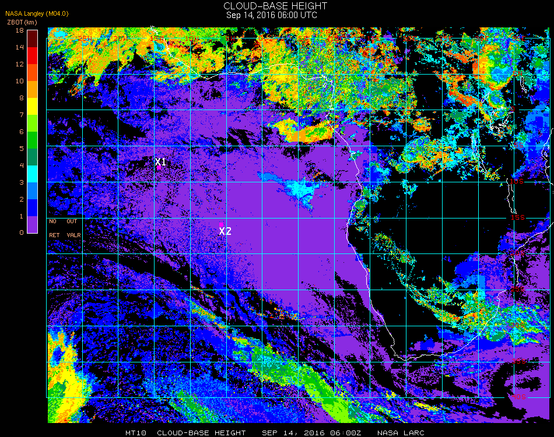This screenshot has width=554, height=437.
Task: Click the 'OUT' label above 'VALR'
Action: [72, 221]
